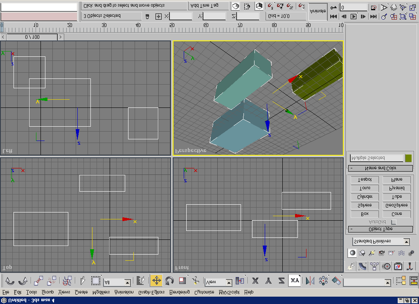Click the 0 / 100 time slider handle
The width and height of the screenshot is (419, 304).
[32, 37]
